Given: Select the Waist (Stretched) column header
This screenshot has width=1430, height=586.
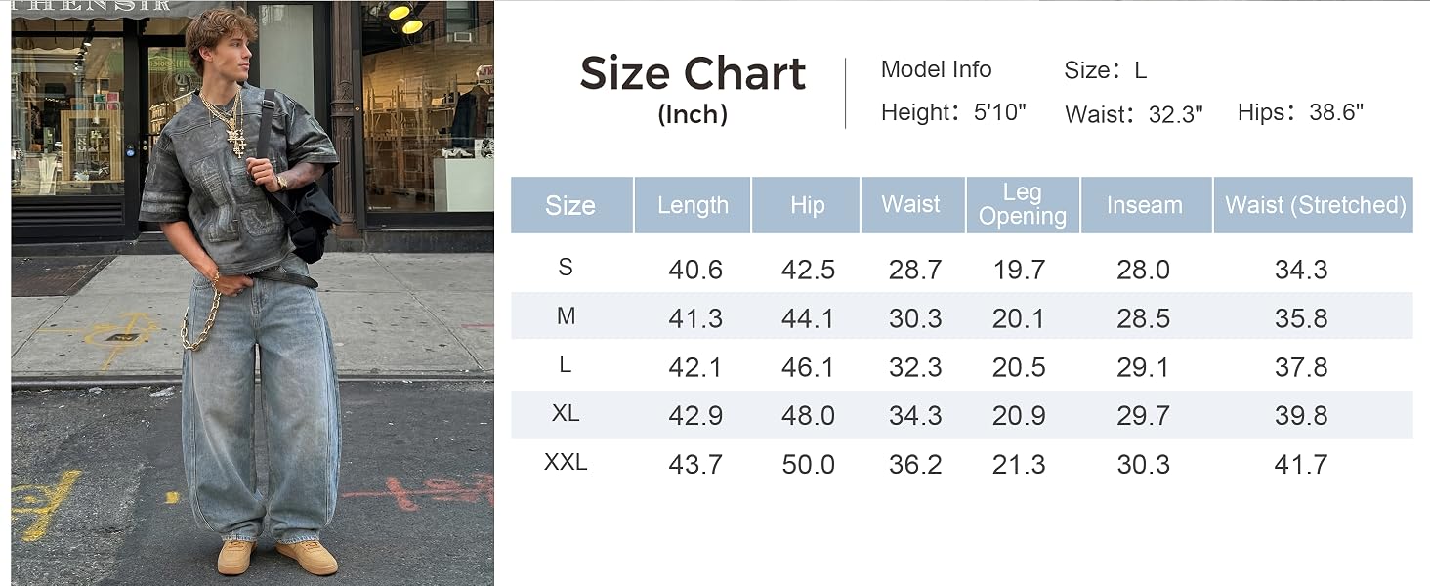Looking at the screenshot, I should (x=1314, y=205).
